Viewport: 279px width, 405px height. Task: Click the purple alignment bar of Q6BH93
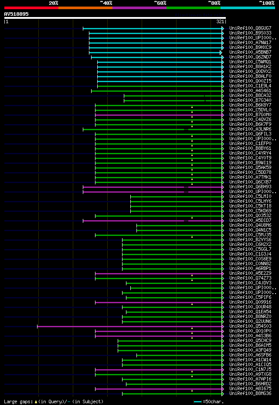tap(153, 187)
